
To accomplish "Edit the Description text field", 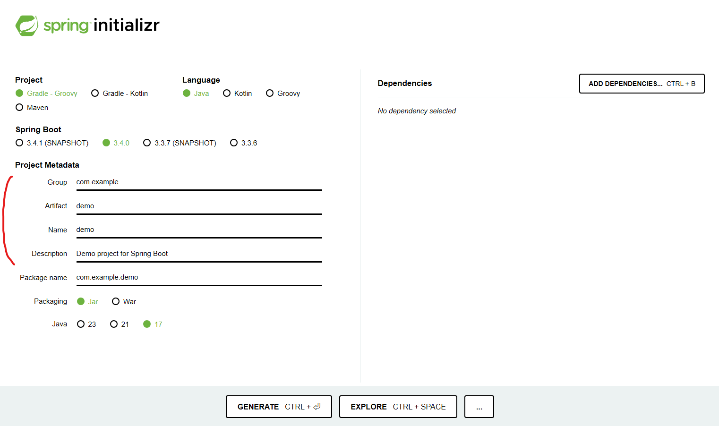I will [x=199, y=254].
